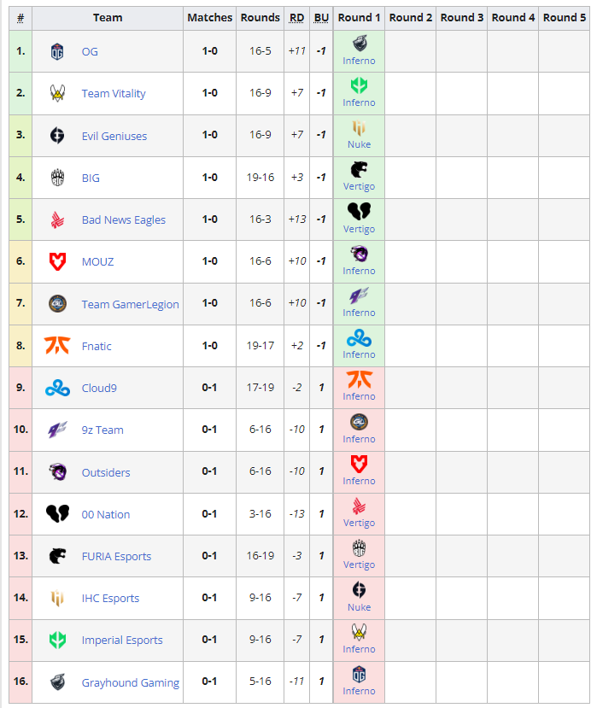The height and width of the screenshot is (708, 597).
Task: Click the Round 5 column header
Action: tap(565, 17)
